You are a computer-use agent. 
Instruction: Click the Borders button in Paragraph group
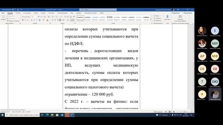72,20
